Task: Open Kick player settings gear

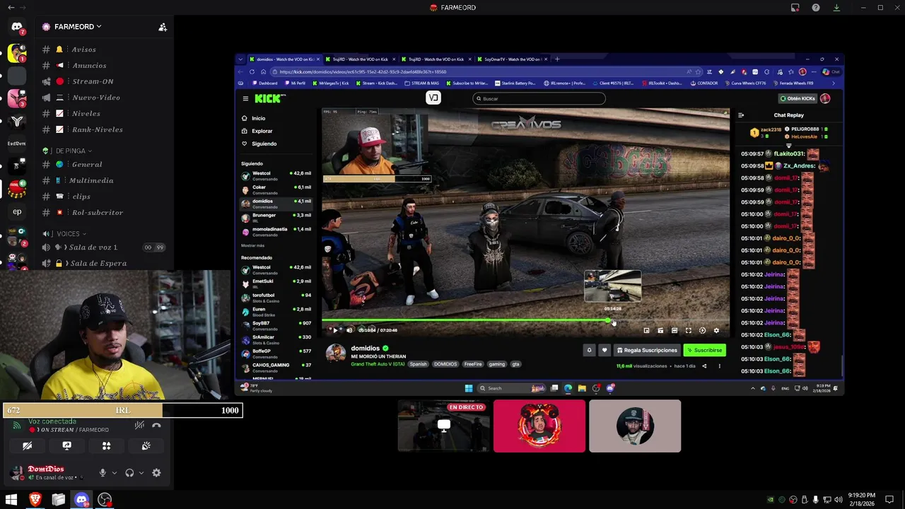Action: pos(716,330)
